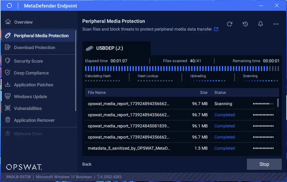The width and height of the screenshot is (287, 182).
Task: Click the Windows Update icon
Action: click(8, 96)
